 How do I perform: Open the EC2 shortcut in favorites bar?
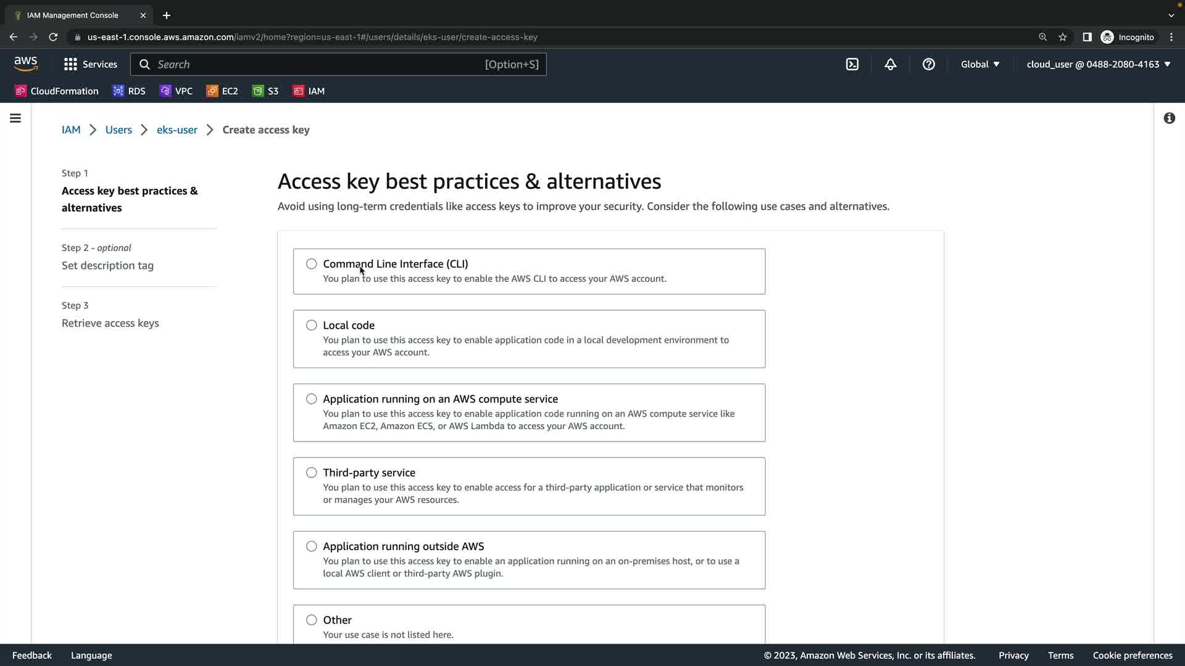222,91
